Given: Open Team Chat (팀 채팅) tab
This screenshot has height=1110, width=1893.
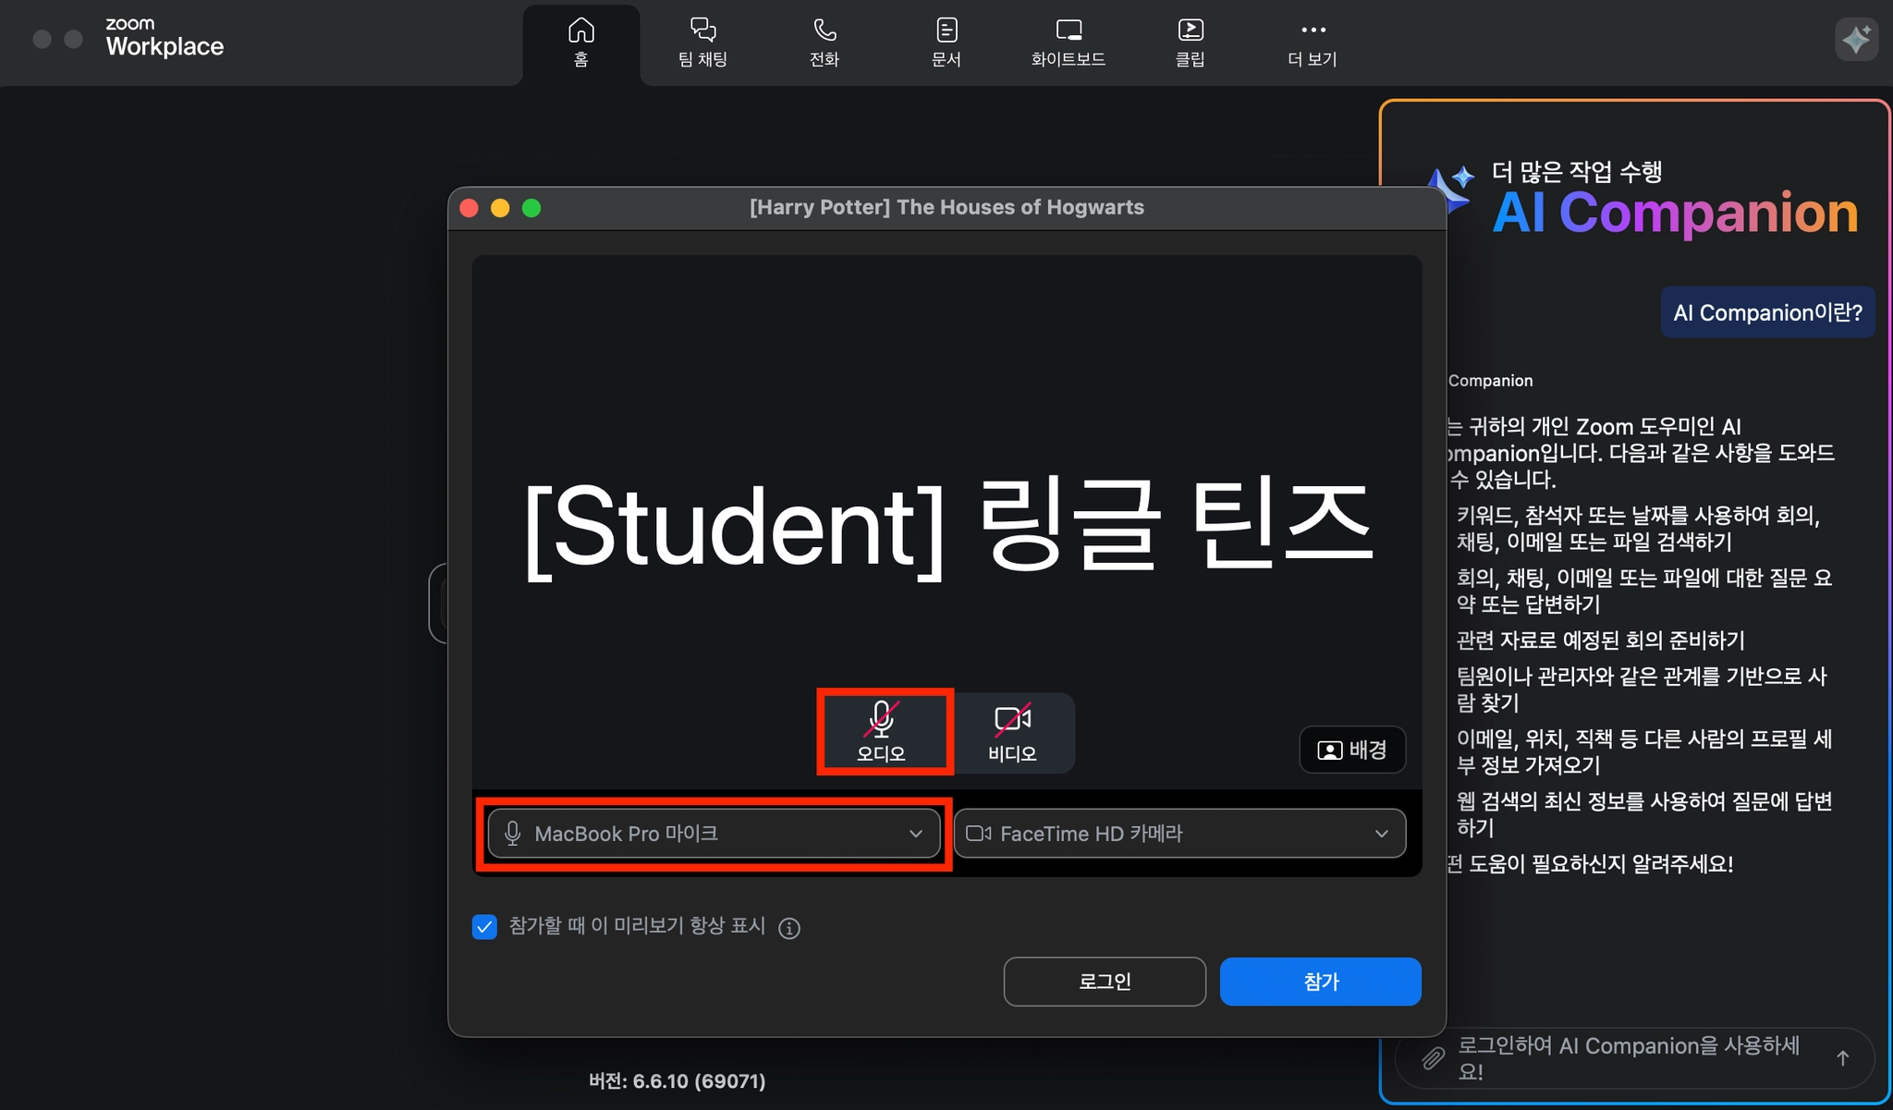Looking at the screenshot, I should (x=702, y=43).
